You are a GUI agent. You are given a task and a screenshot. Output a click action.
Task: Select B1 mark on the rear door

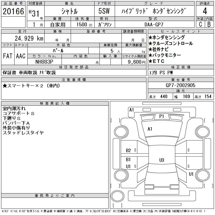tap(128, 160)
